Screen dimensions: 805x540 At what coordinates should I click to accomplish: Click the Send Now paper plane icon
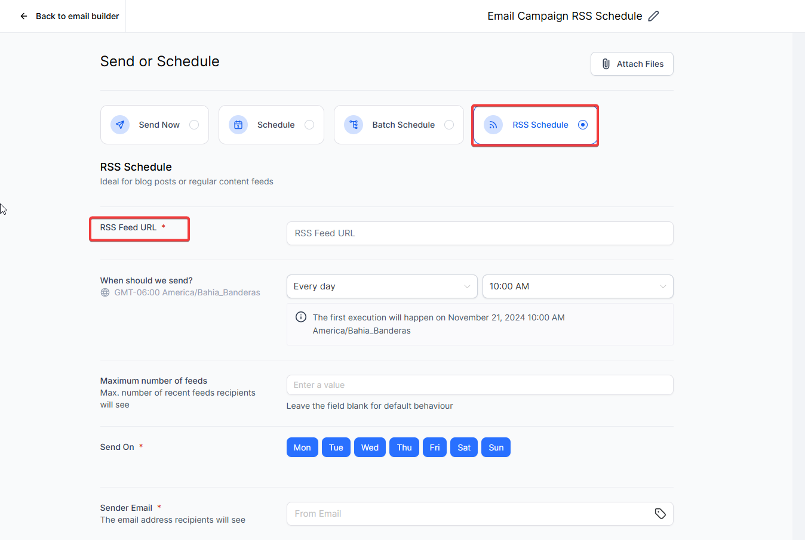tap(120, 125)
